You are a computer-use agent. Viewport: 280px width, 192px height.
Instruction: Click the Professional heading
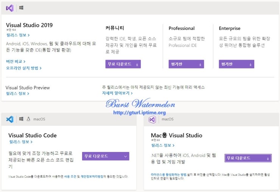tap(182, 28)
